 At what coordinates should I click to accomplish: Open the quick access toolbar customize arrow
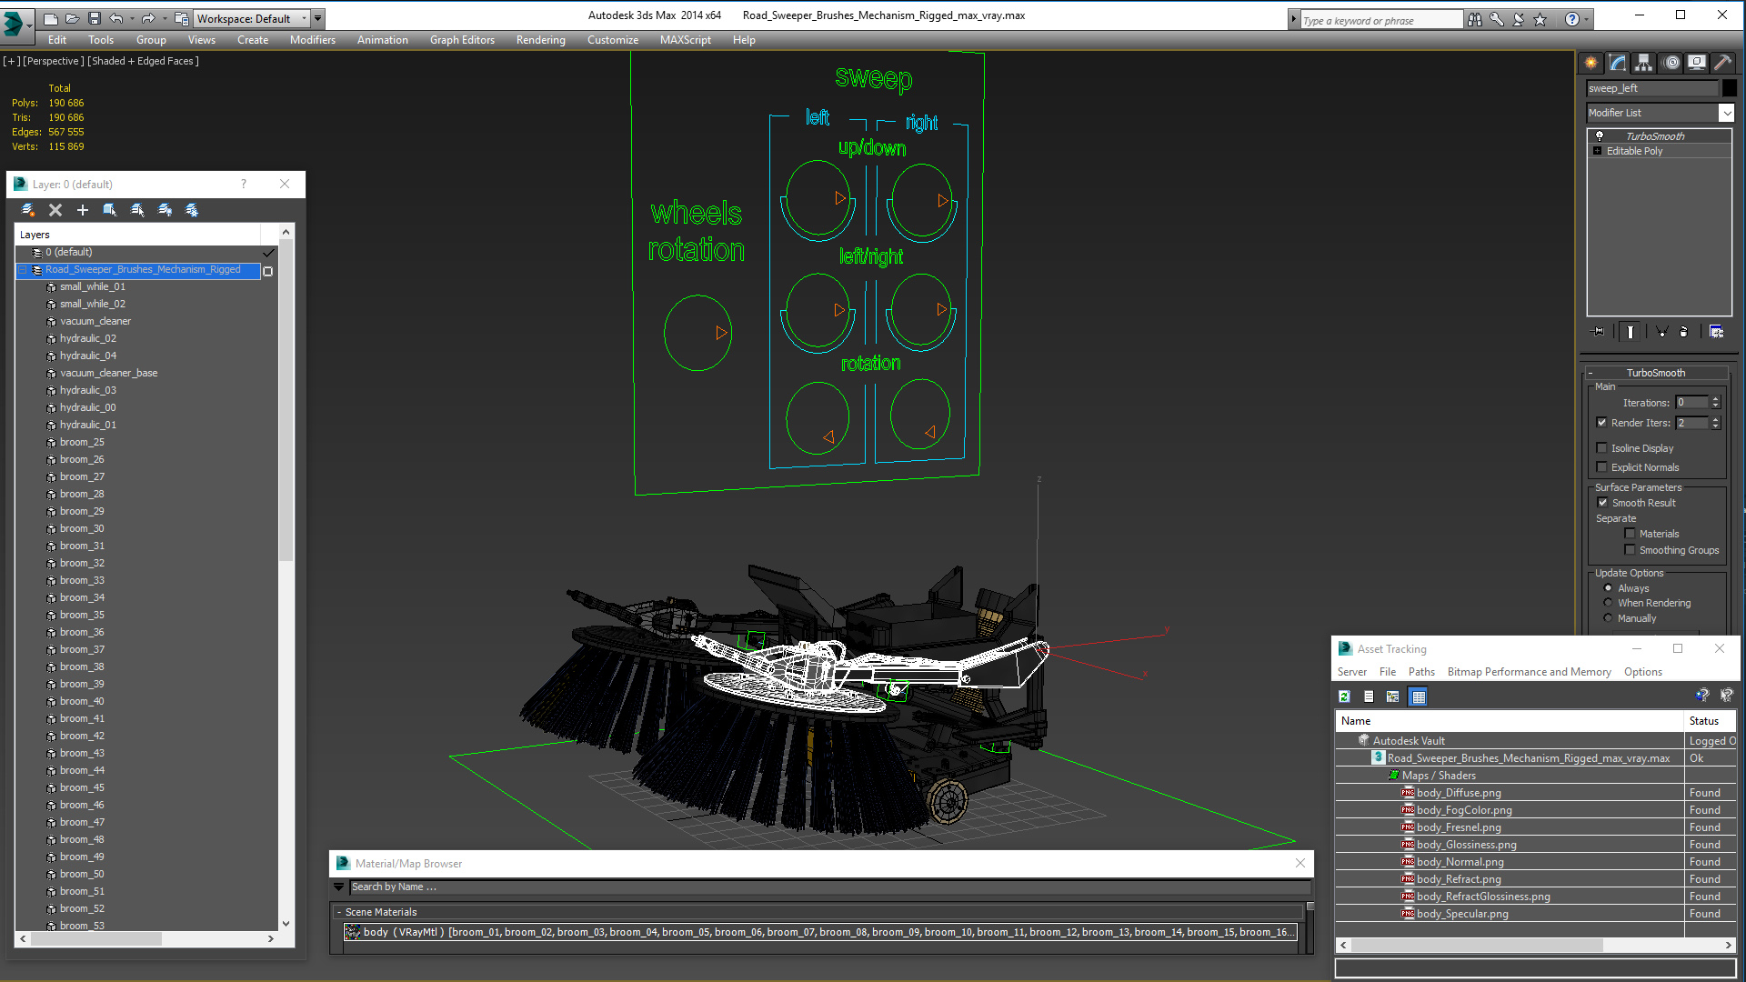click(318, 18)
